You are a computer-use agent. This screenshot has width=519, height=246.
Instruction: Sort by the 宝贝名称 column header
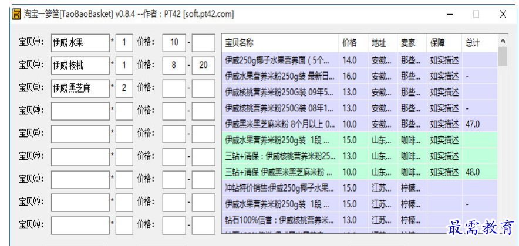pyautogui.click(x=281, y=43)
